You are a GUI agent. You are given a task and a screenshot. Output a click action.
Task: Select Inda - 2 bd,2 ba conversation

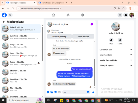coord(21,29)
